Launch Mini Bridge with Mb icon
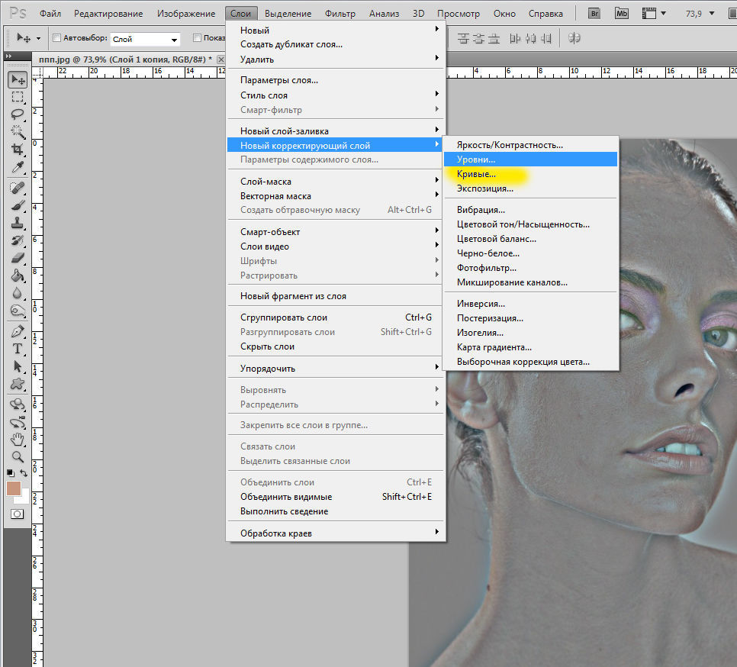This screenshot has width=737, height=667. pyautogui.click(x=621, y=13)
